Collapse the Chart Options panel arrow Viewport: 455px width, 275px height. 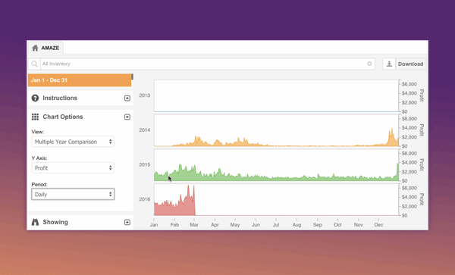point(127,117)
